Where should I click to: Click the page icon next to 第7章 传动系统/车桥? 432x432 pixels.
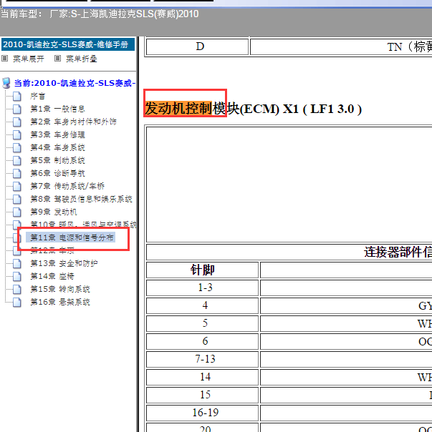tap(17, 186)
